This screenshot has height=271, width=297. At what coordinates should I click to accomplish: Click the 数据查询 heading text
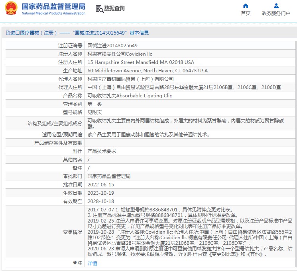[x=114, y=8]
